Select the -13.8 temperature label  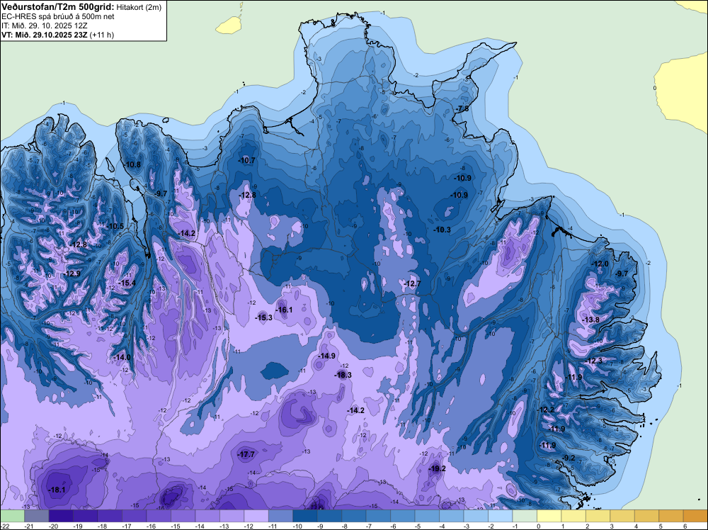[x=591, y=320]
